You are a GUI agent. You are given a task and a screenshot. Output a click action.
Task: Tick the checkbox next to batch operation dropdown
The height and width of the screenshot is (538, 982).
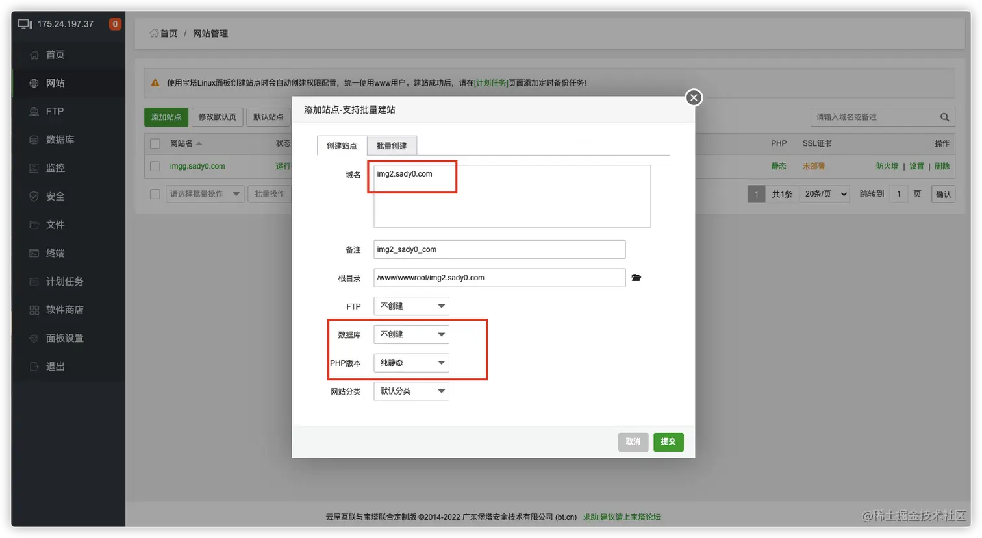(155, 194)
